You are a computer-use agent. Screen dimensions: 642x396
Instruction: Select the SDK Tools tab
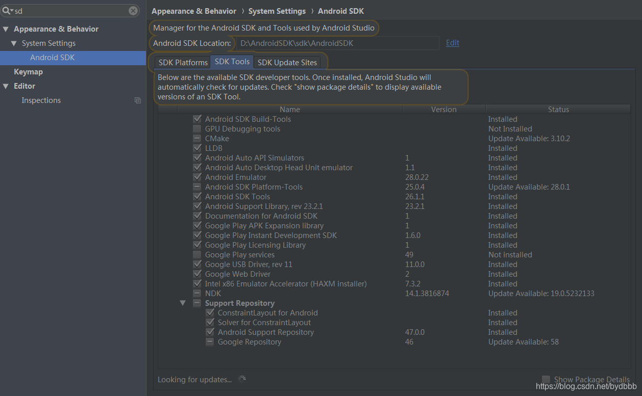pyautogui.click(x=232, y=62)
